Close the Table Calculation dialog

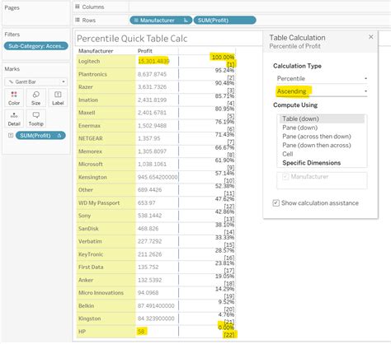(x=371, y=37)
